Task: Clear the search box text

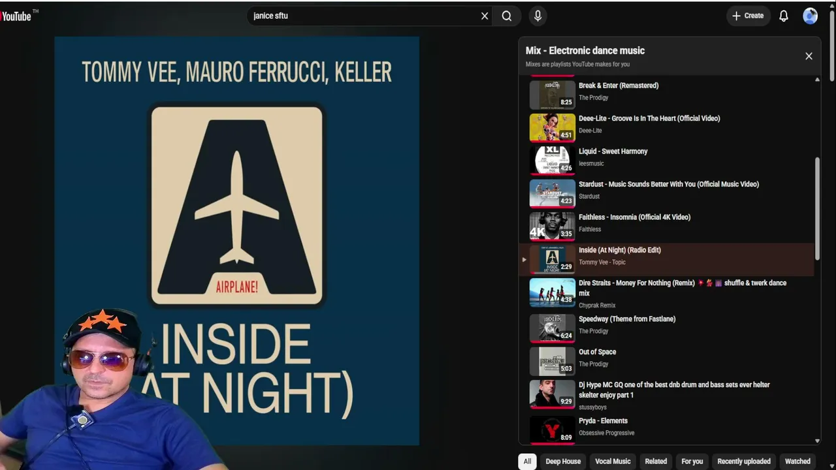Action: pyautogui.click(x=485, y=16)
